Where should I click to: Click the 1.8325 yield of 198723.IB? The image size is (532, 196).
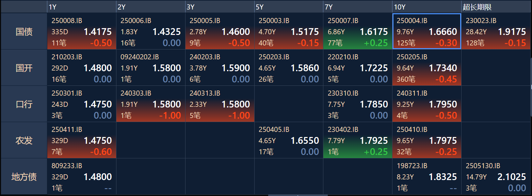(443, 177)
